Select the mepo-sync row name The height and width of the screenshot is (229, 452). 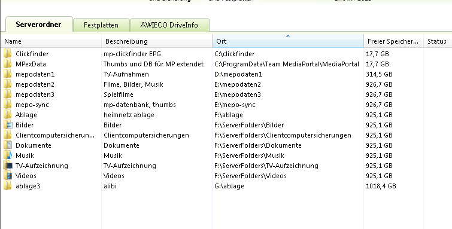coord(32,105)
